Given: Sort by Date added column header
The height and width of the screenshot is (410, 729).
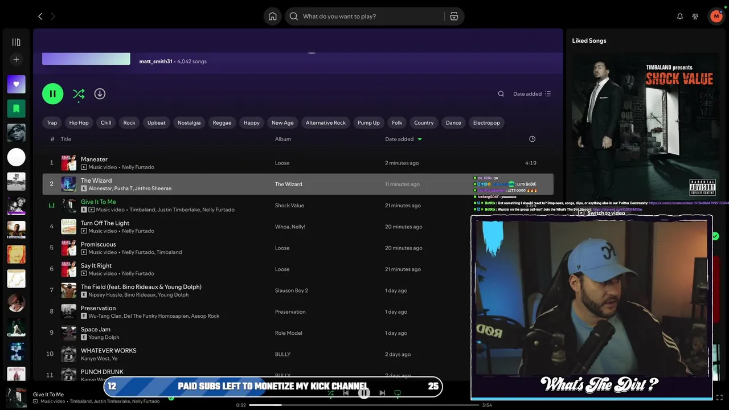Looking at the screenshot, I should (x=403, y=139).
